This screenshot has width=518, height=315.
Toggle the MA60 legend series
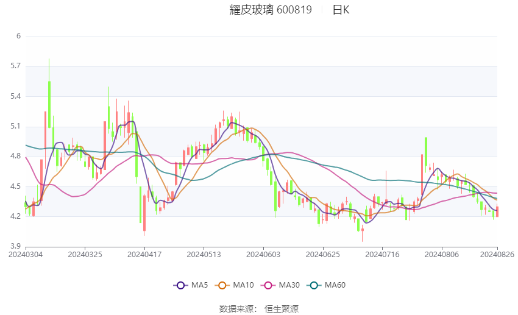click(326, 285)
